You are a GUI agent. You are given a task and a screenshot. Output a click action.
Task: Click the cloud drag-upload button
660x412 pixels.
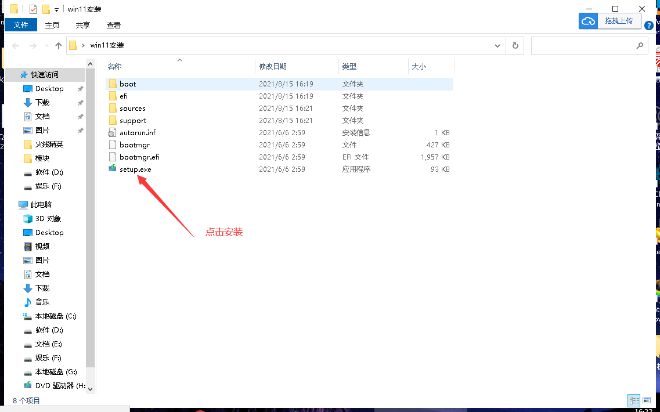pyautogui.click(x=609, y=21)
